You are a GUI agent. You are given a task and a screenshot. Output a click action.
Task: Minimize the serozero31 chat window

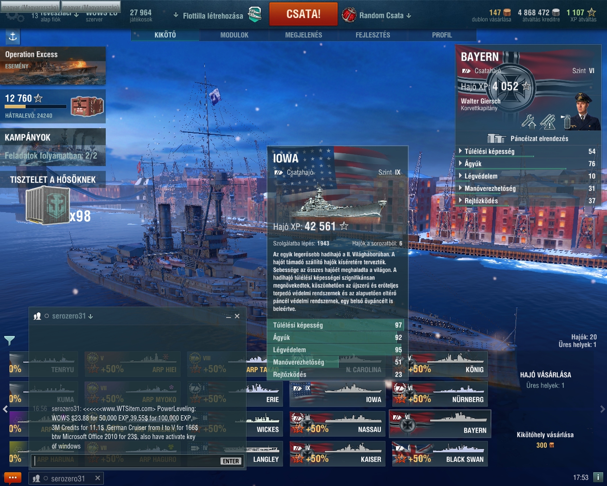click(228, 316)
